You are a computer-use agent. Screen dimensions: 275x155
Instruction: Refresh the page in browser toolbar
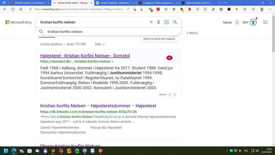point(13,9)
